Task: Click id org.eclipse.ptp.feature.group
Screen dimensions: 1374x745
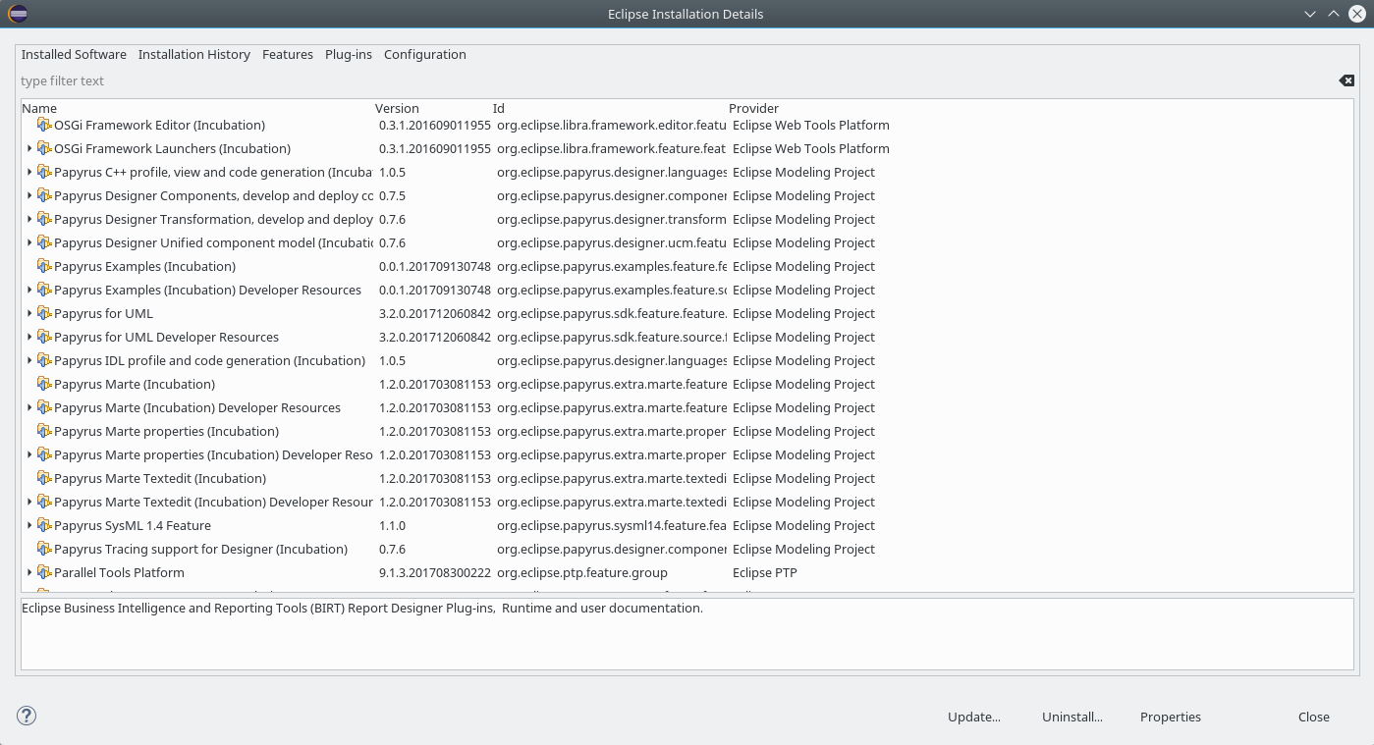Action: coord(582,572)
